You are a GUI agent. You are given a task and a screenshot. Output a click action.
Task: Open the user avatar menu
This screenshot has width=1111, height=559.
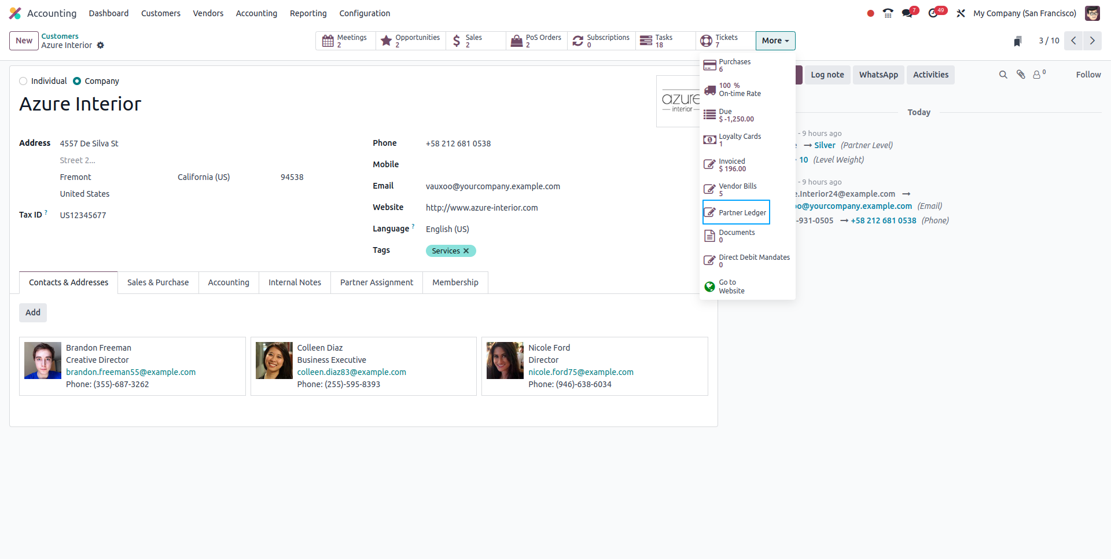[x=1092, y=13]
